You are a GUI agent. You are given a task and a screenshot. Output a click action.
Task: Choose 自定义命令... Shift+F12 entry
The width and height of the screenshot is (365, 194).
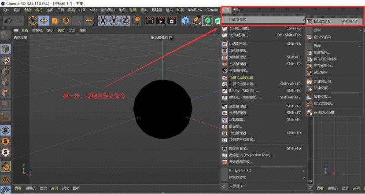point(335,21)
